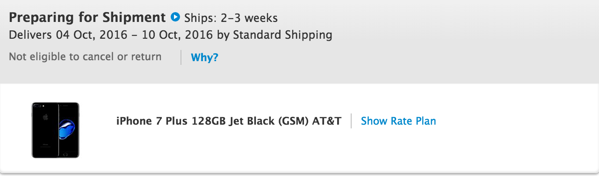Select the Preparing for Shipment heading

click(x=87, y=18)
